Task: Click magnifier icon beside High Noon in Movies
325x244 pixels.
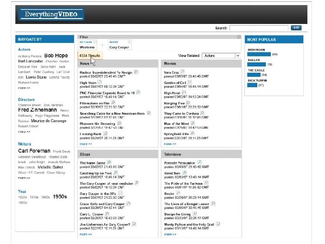Action: [184, 93]
